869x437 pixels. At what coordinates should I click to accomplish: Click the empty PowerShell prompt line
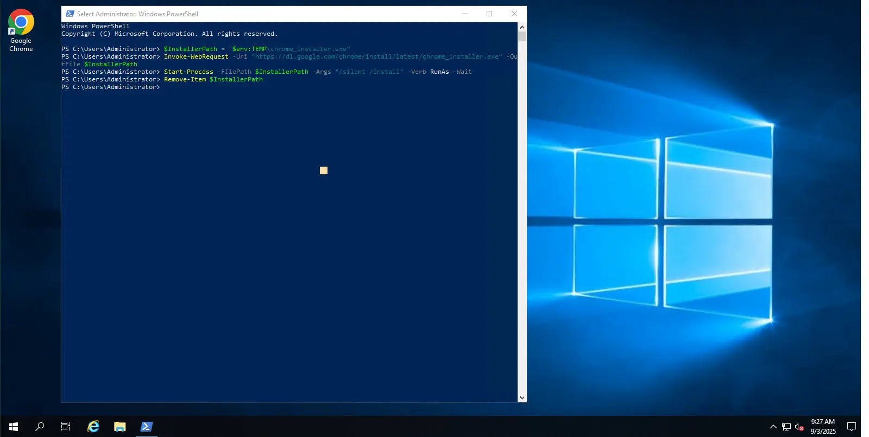point(272,87)
